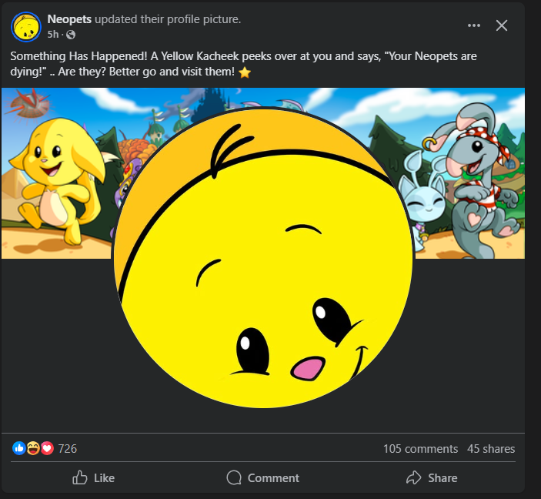Screen dimensions: 541x499
Task: Like the Neopets post
Action: (93, 477)
